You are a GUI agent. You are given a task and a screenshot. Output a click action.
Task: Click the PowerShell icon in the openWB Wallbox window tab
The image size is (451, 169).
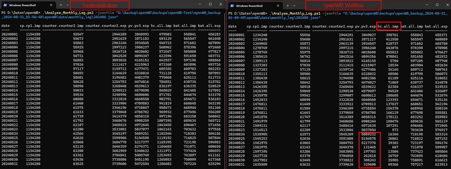pyautogui.click(x=232, y=6)
